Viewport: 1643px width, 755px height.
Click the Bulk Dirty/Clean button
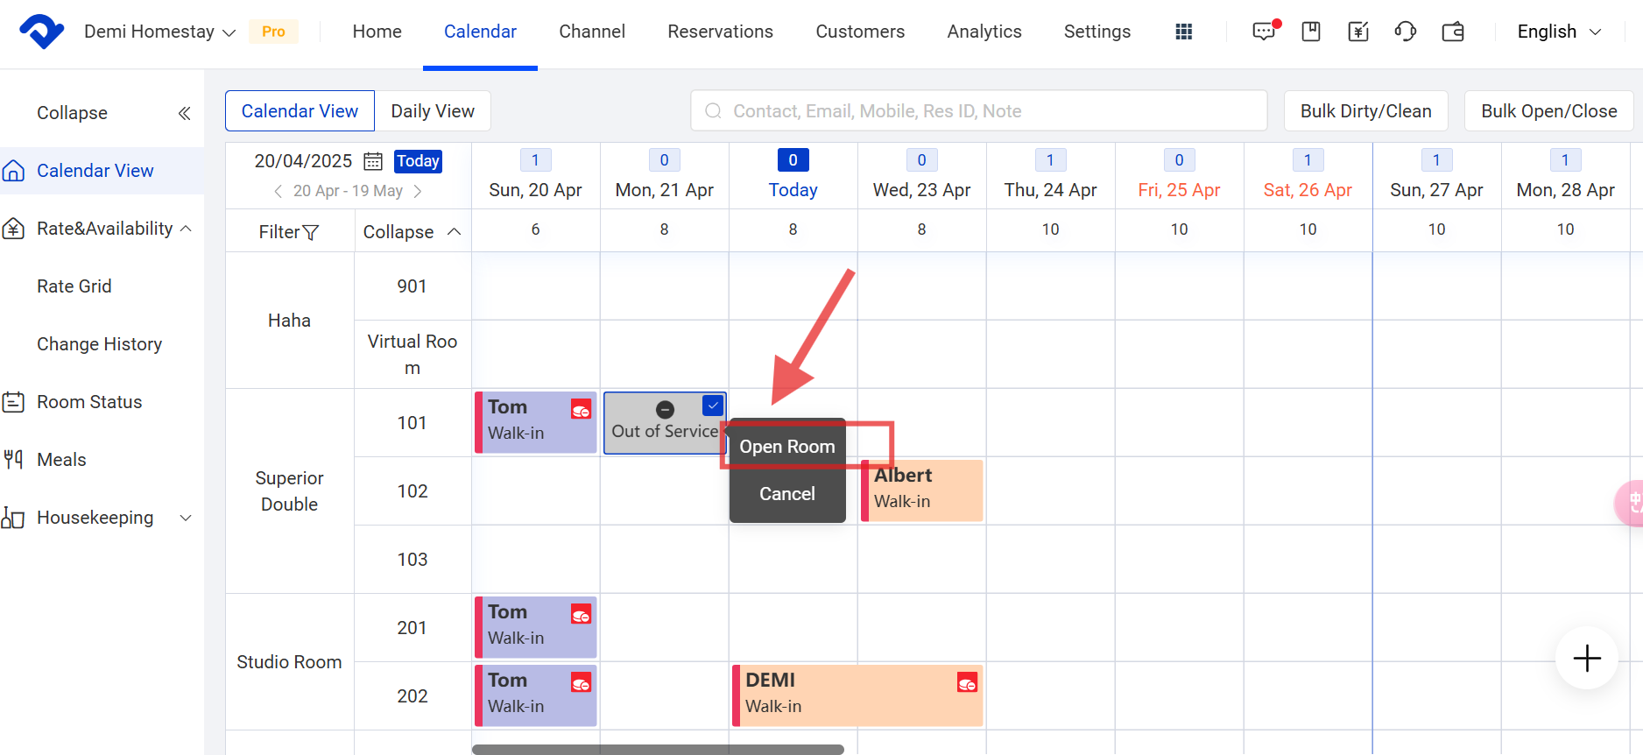pyautogui.click(x=1365, y=111)
